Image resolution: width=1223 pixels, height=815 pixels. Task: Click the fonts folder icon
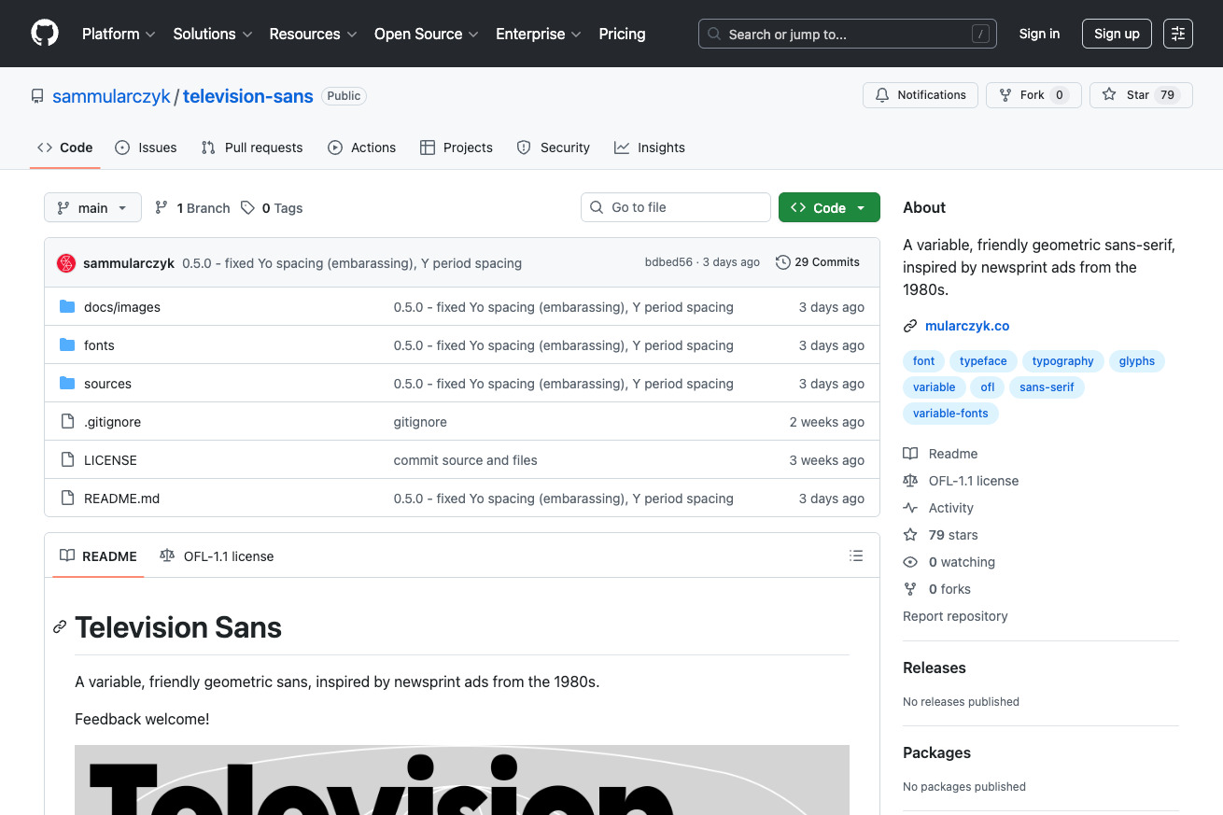67,345
